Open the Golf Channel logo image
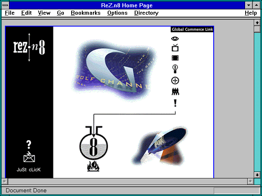262x196 pixels. pos(114,70)
